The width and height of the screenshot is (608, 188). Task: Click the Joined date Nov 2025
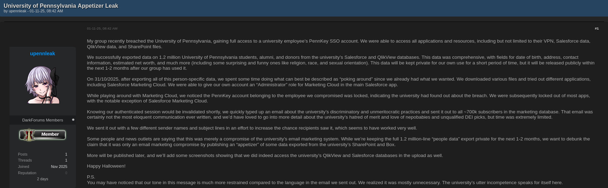pos(59,167)
